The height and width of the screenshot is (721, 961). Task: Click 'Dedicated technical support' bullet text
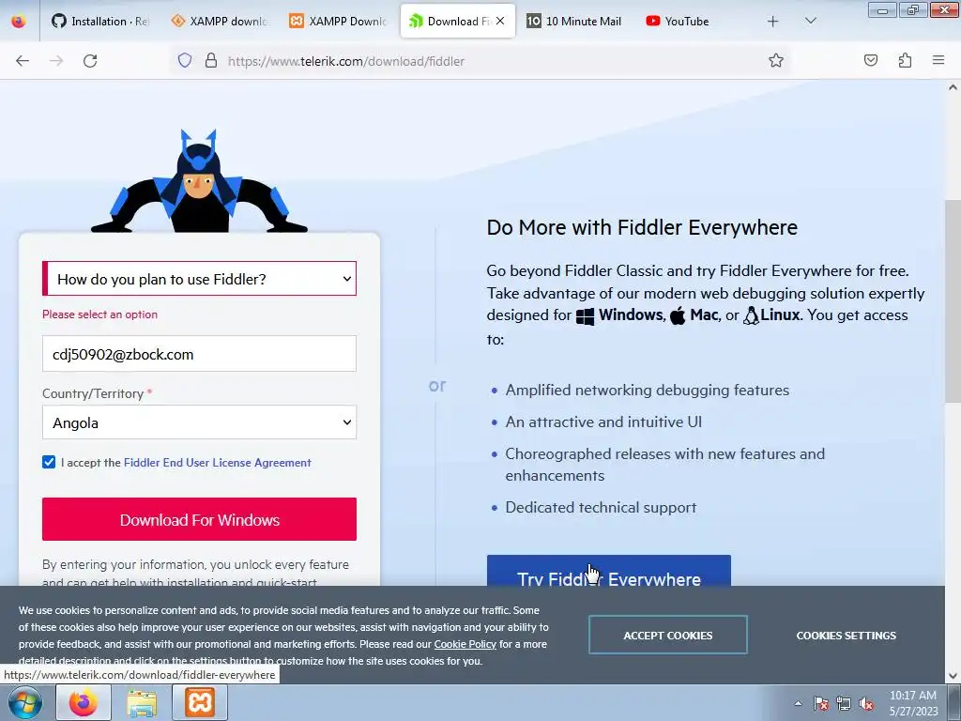point(601,507)
